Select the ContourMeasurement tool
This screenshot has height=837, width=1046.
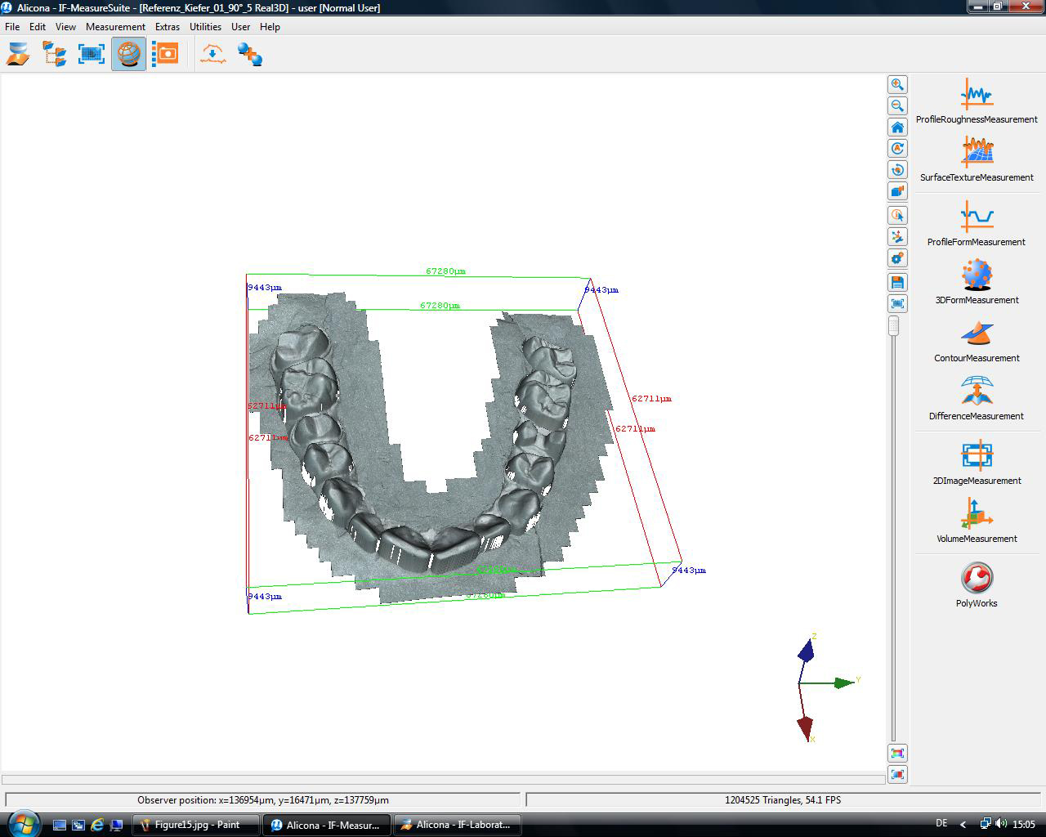pos(977,333)
